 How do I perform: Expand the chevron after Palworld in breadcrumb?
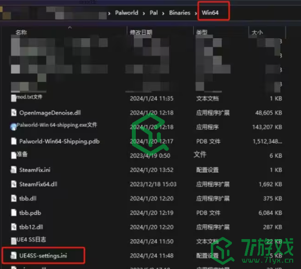(x=144, y=13)
